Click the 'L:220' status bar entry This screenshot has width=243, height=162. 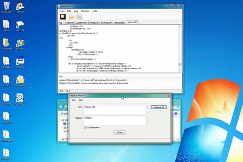pyautogui.click(x=61, y=91)
